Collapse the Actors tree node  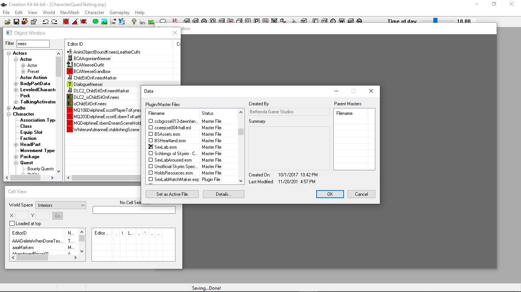coord(9,53)
